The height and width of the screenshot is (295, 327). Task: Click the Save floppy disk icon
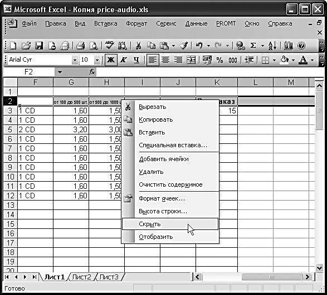39,46
